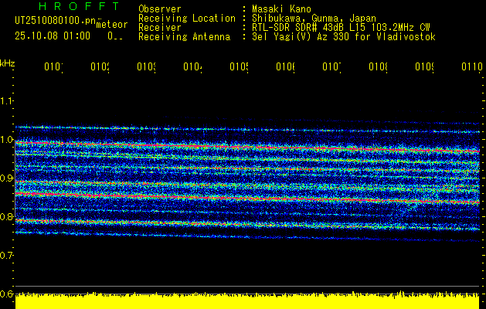
Task: Click the 1.0 kHz axis label
Action: [x=6, y=140]
